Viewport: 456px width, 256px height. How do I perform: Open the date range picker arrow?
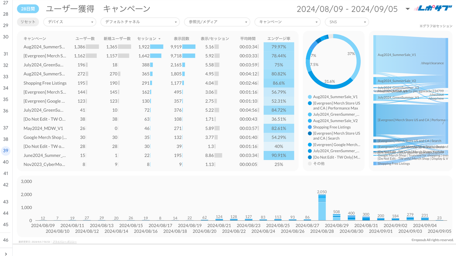(x=407, y=9)
